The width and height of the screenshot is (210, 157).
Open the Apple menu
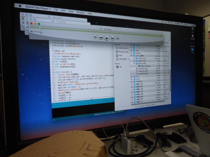click(20, 6)
